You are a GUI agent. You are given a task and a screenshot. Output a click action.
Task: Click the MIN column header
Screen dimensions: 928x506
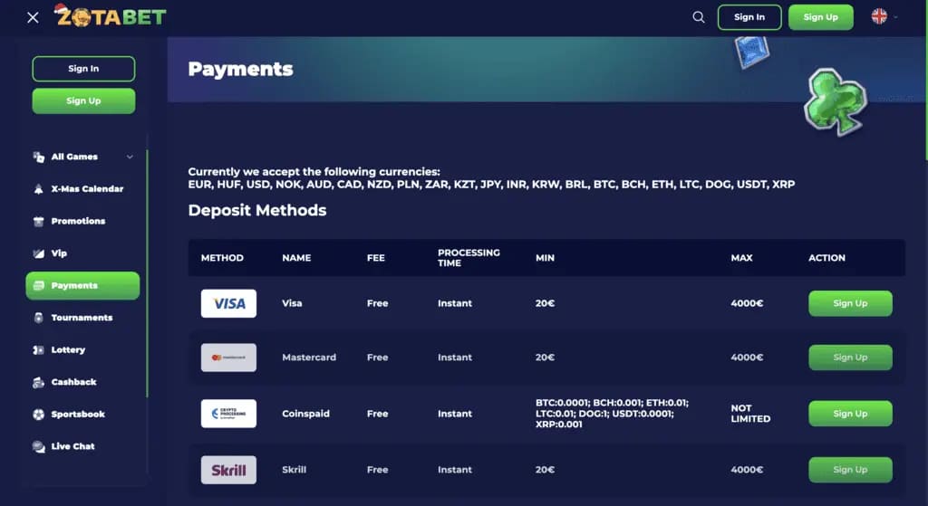pos(545,258)
